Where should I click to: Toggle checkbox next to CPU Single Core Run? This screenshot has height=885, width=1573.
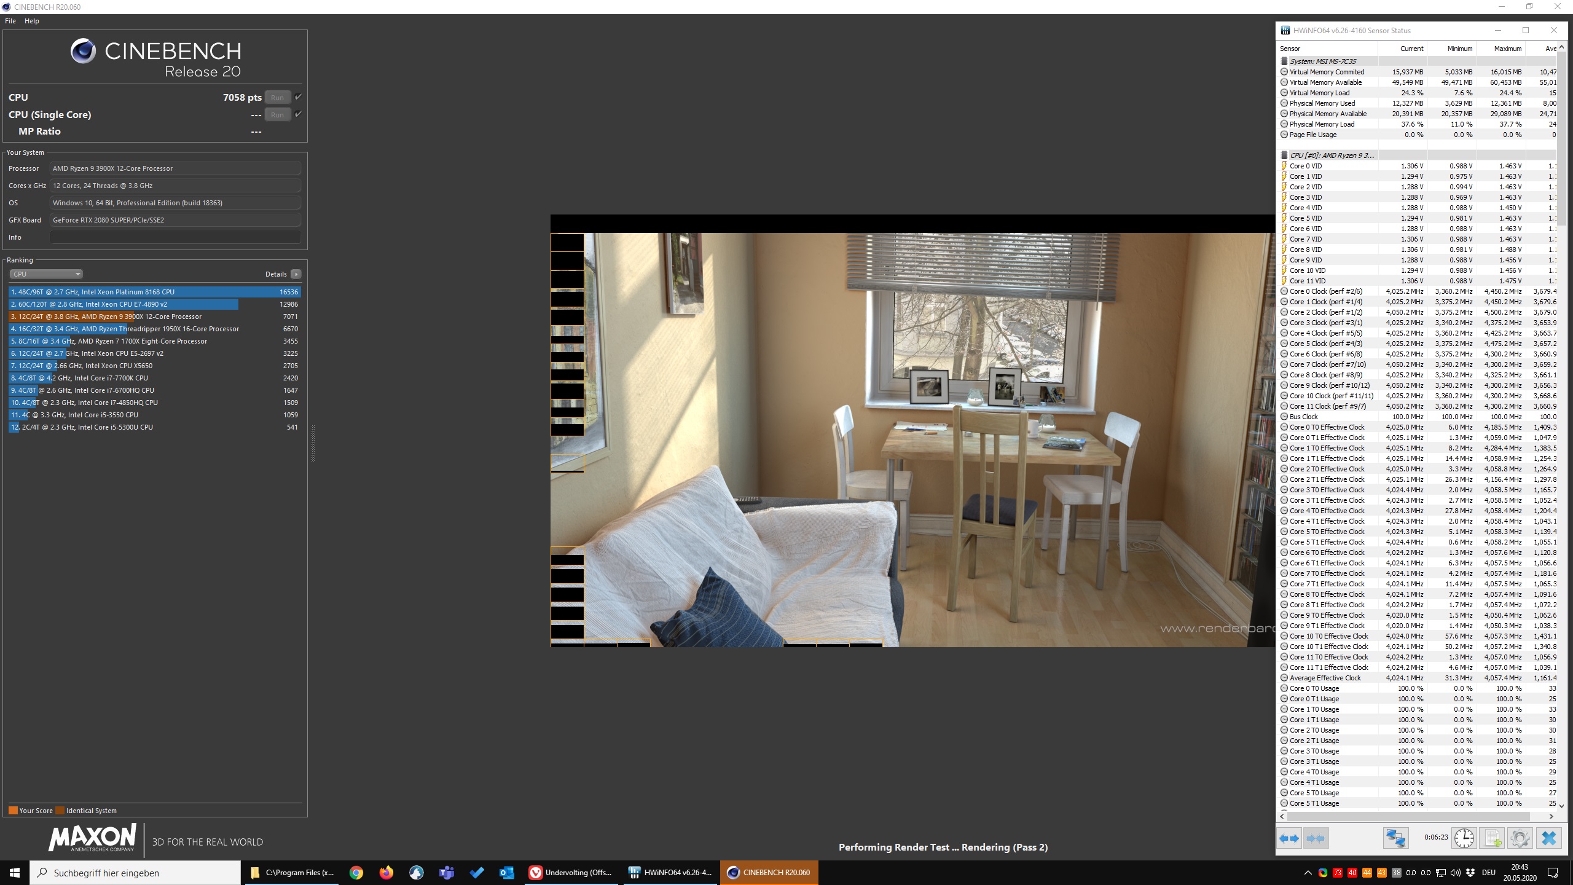(298, 114)
